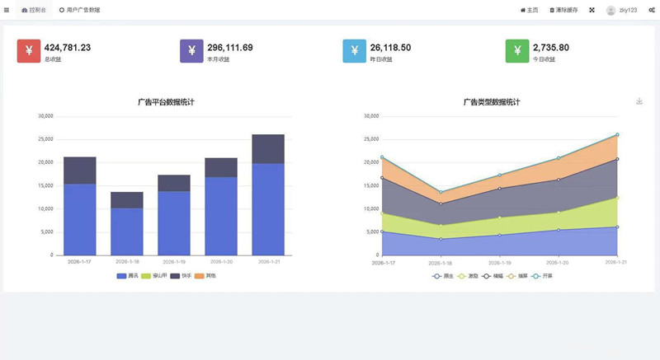This screenshot has height=360, width=660.
Task: Click the hamburger menu icon
Action: point(7,10)
